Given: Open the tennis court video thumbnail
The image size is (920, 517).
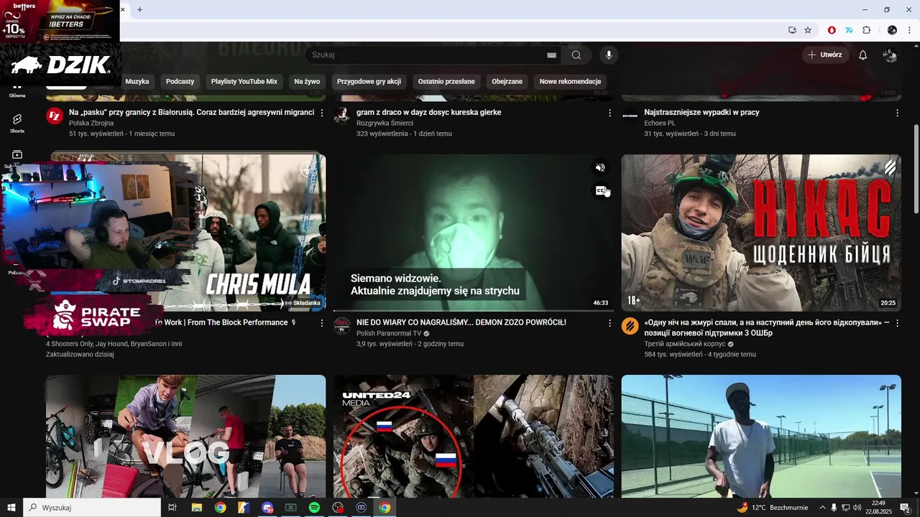Looking at the screenshot, I should 761,436.
